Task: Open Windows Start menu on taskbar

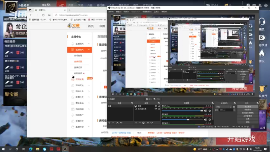Action: pyautogui.click(x=3, y=149)
